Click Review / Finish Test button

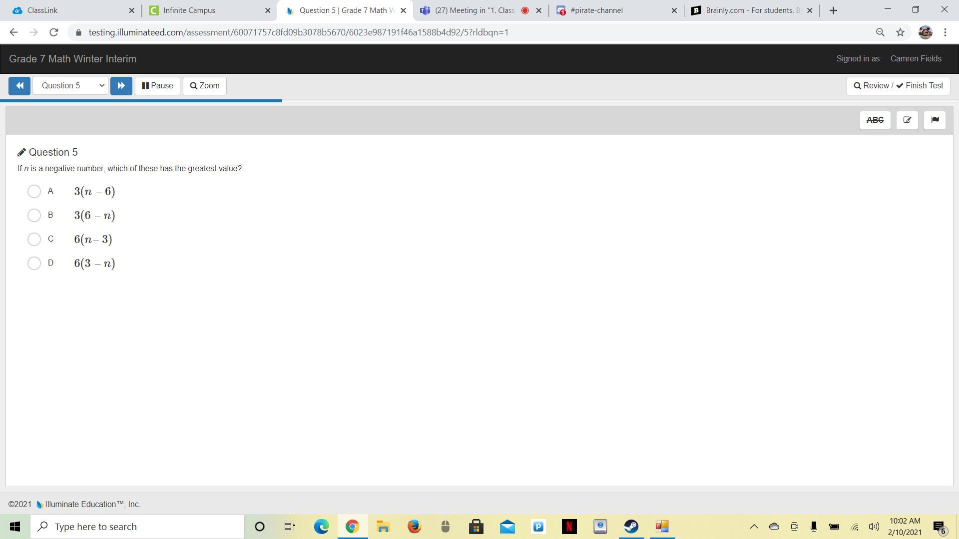(x=898, y=86)
